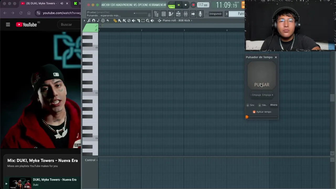Viewport: 336px width, 189px height.
Task: Select the second paint tool with plus sign
Action: (124, 20)
